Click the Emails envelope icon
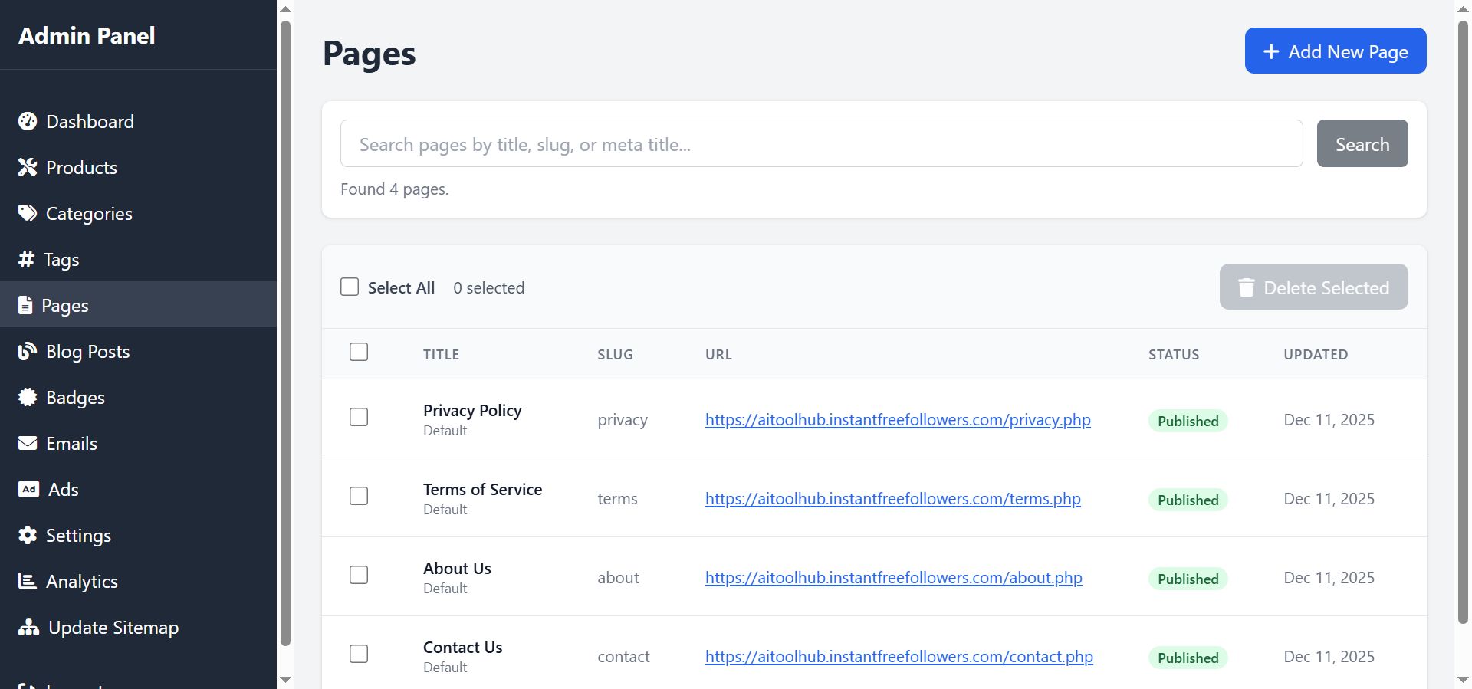The image size is (1472, 689). point(28,444)
